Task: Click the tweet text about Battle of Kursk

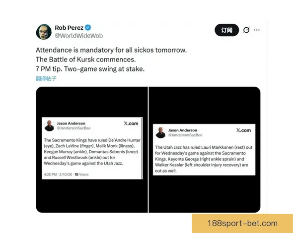Action: pos(111,59)
